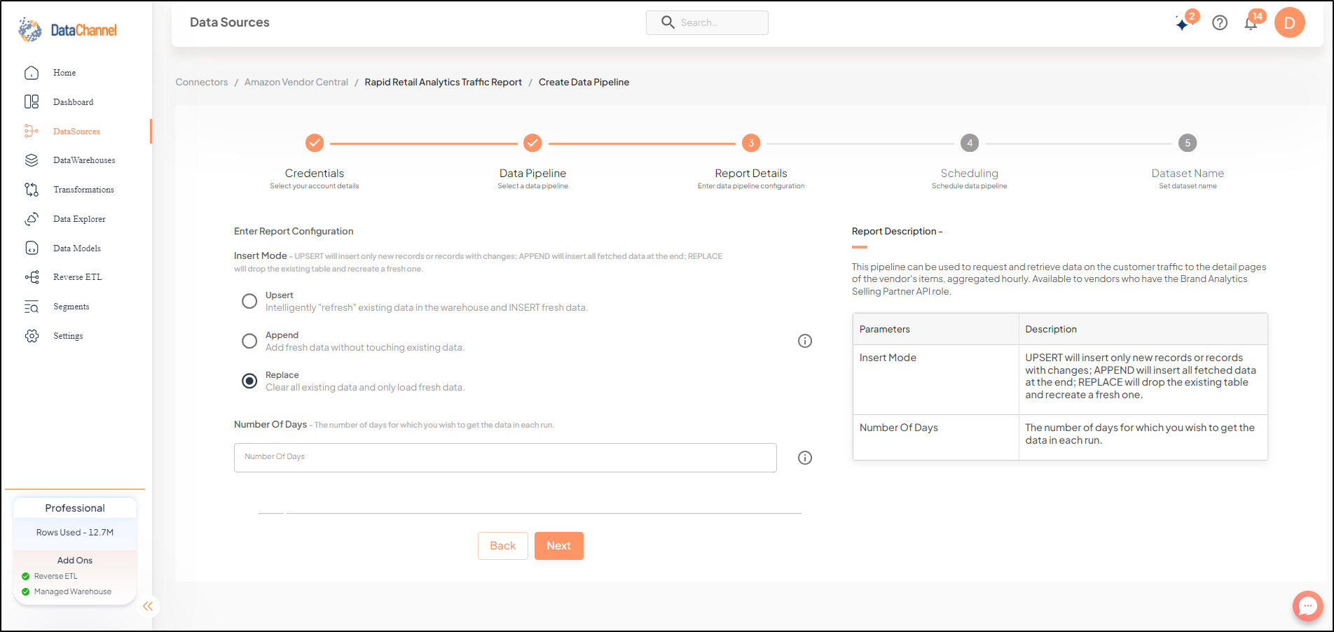Click the Report Description heading

[897, 231]
